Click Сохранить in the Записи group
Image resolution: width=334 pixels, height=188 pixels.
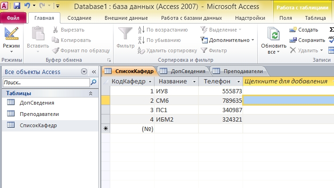(307, 40)
